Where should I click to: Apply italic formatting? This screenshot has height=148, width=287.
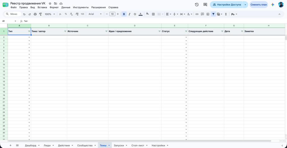pyautogui.click(x=129, y=14)
